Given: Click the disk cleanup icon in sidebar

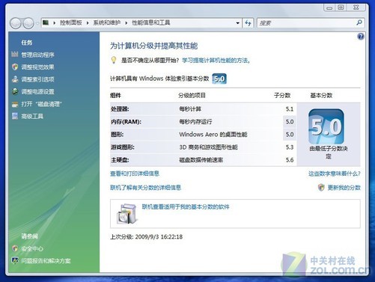Looking at the screenshot, I should (x=15, y=104).
